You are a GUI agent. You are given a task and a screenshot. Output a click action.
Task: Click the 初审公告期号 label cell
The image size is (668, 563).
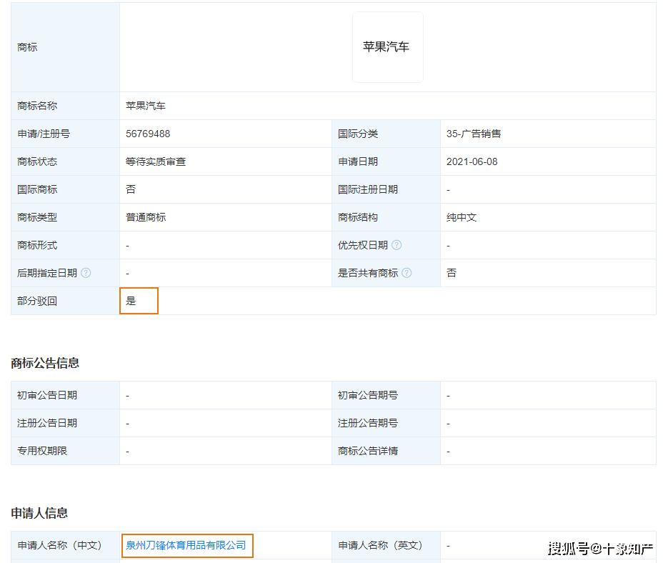point(386,395)
